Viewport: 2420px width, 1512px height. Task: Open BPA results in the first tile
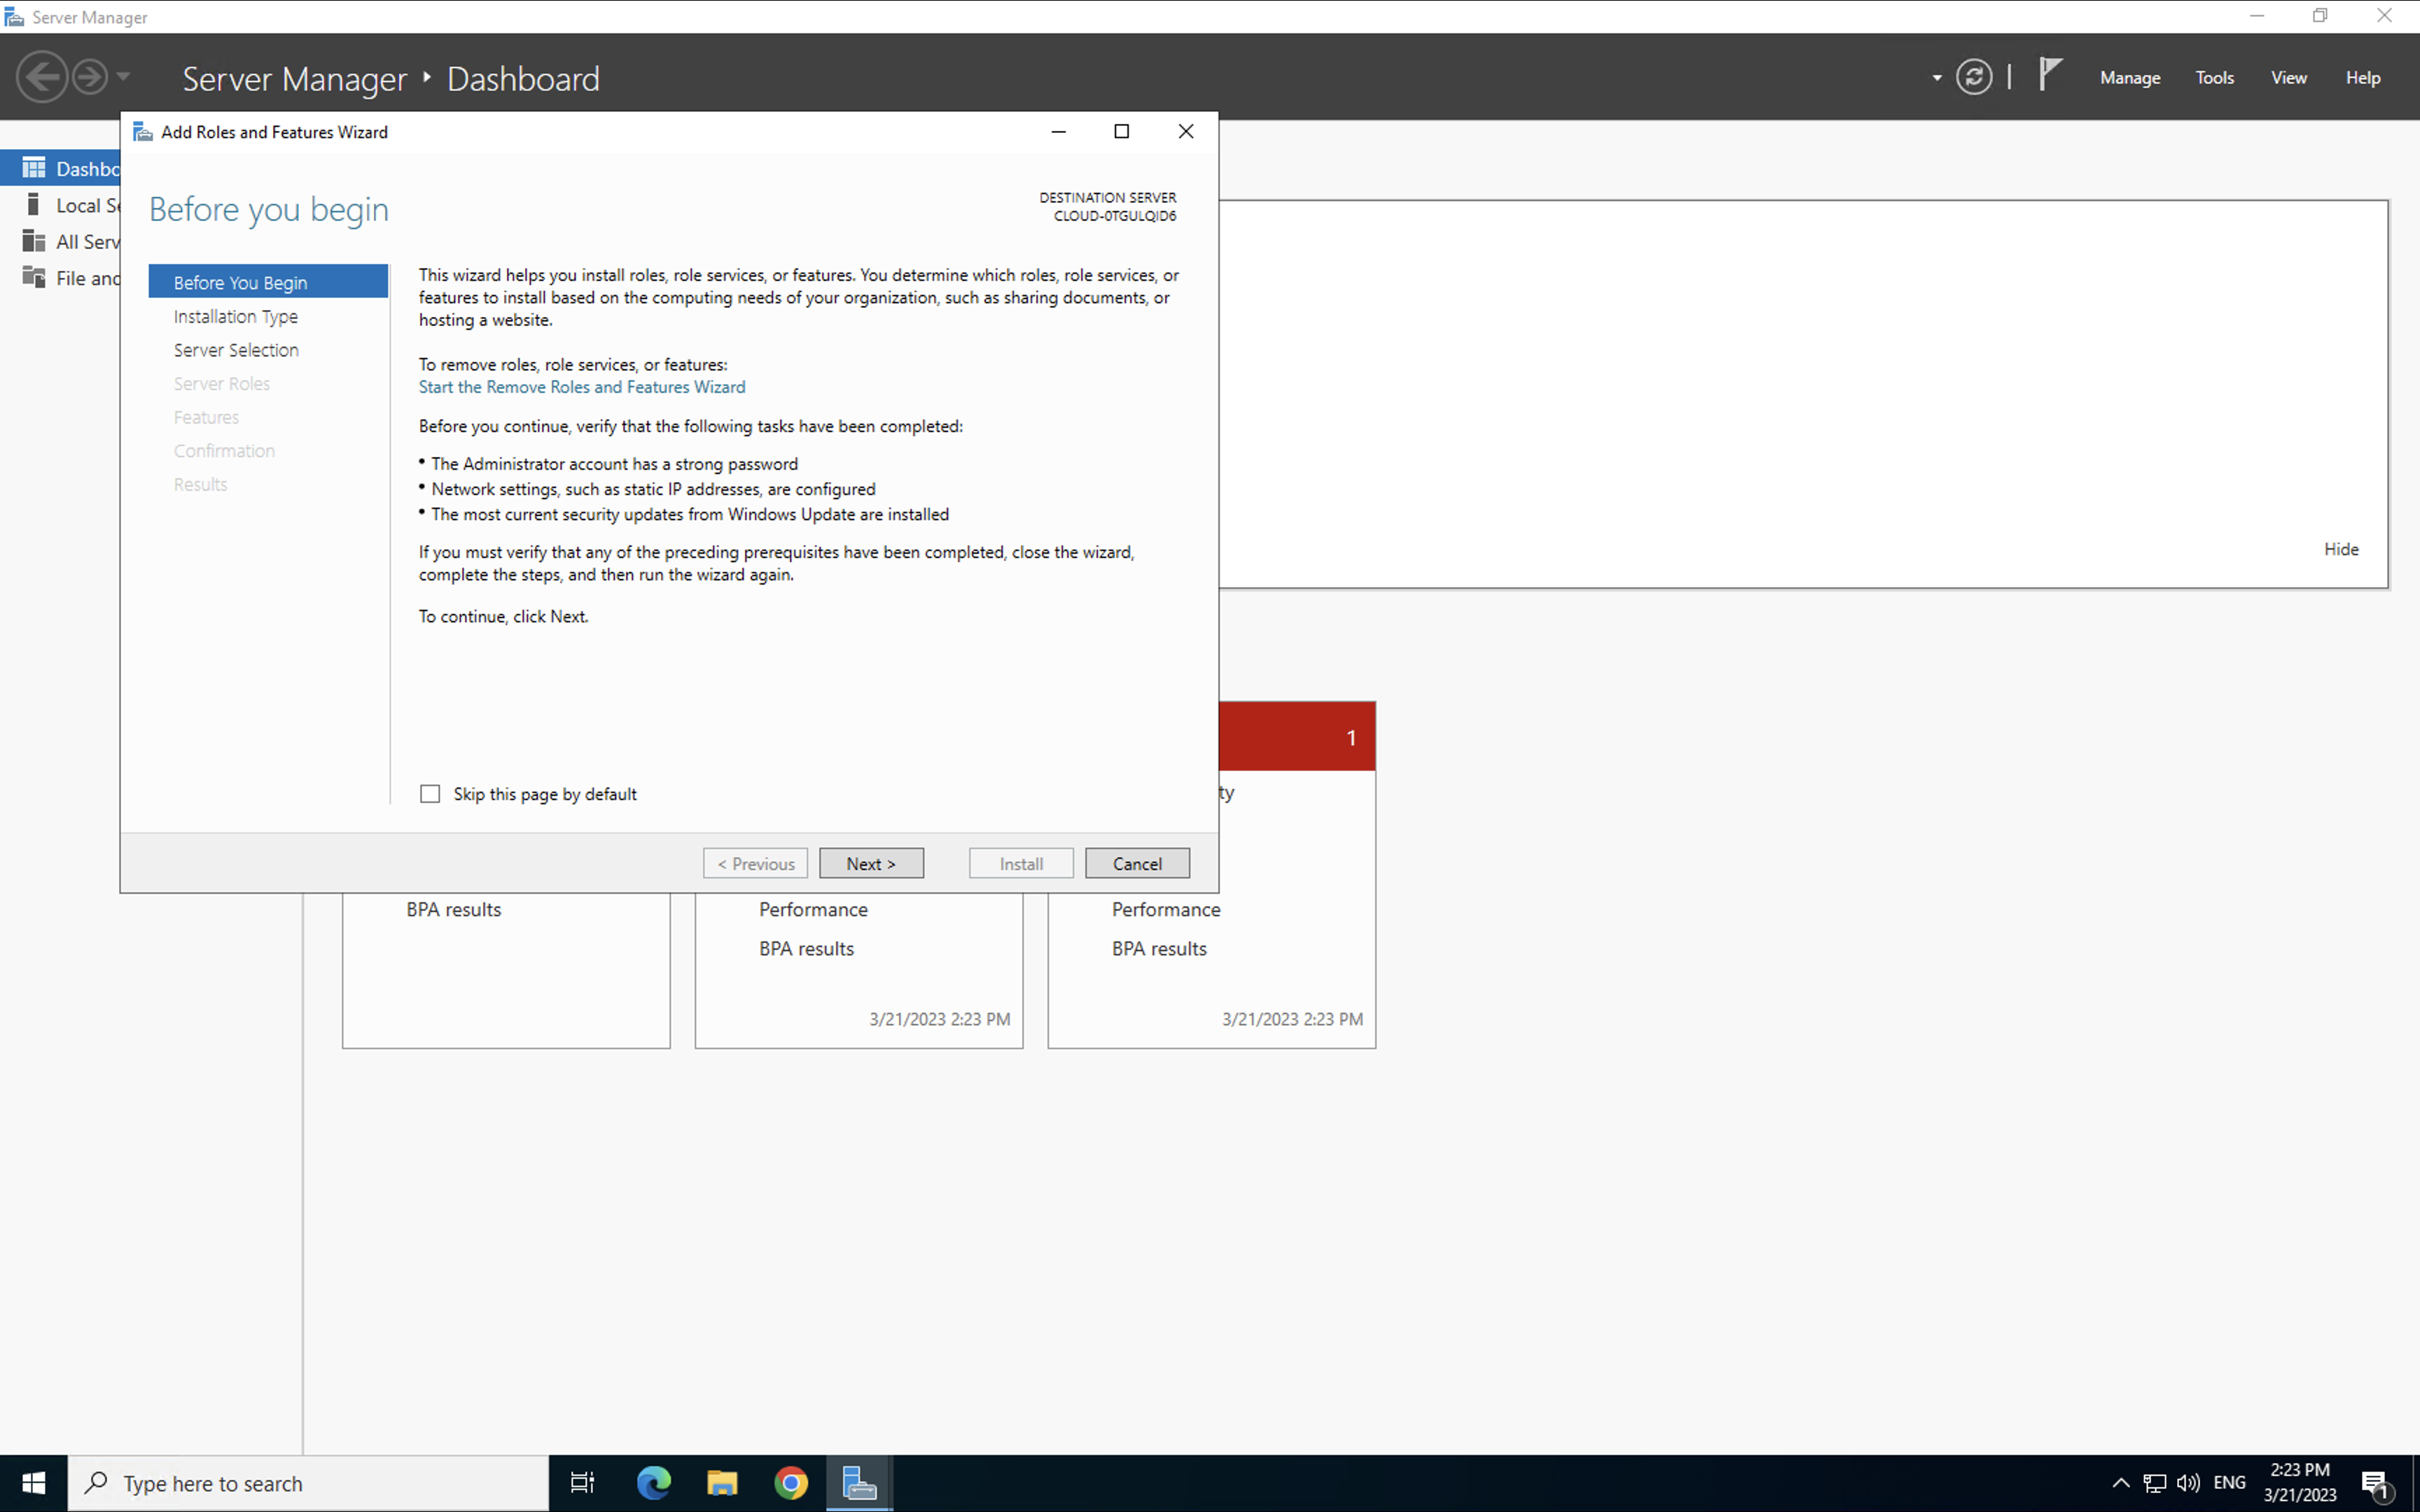click(x=453, y=909)
